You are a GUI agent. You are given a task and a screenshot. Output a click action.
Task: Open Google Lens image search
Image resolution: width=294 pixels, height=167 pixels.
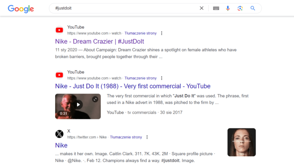(x=240, y=8)
